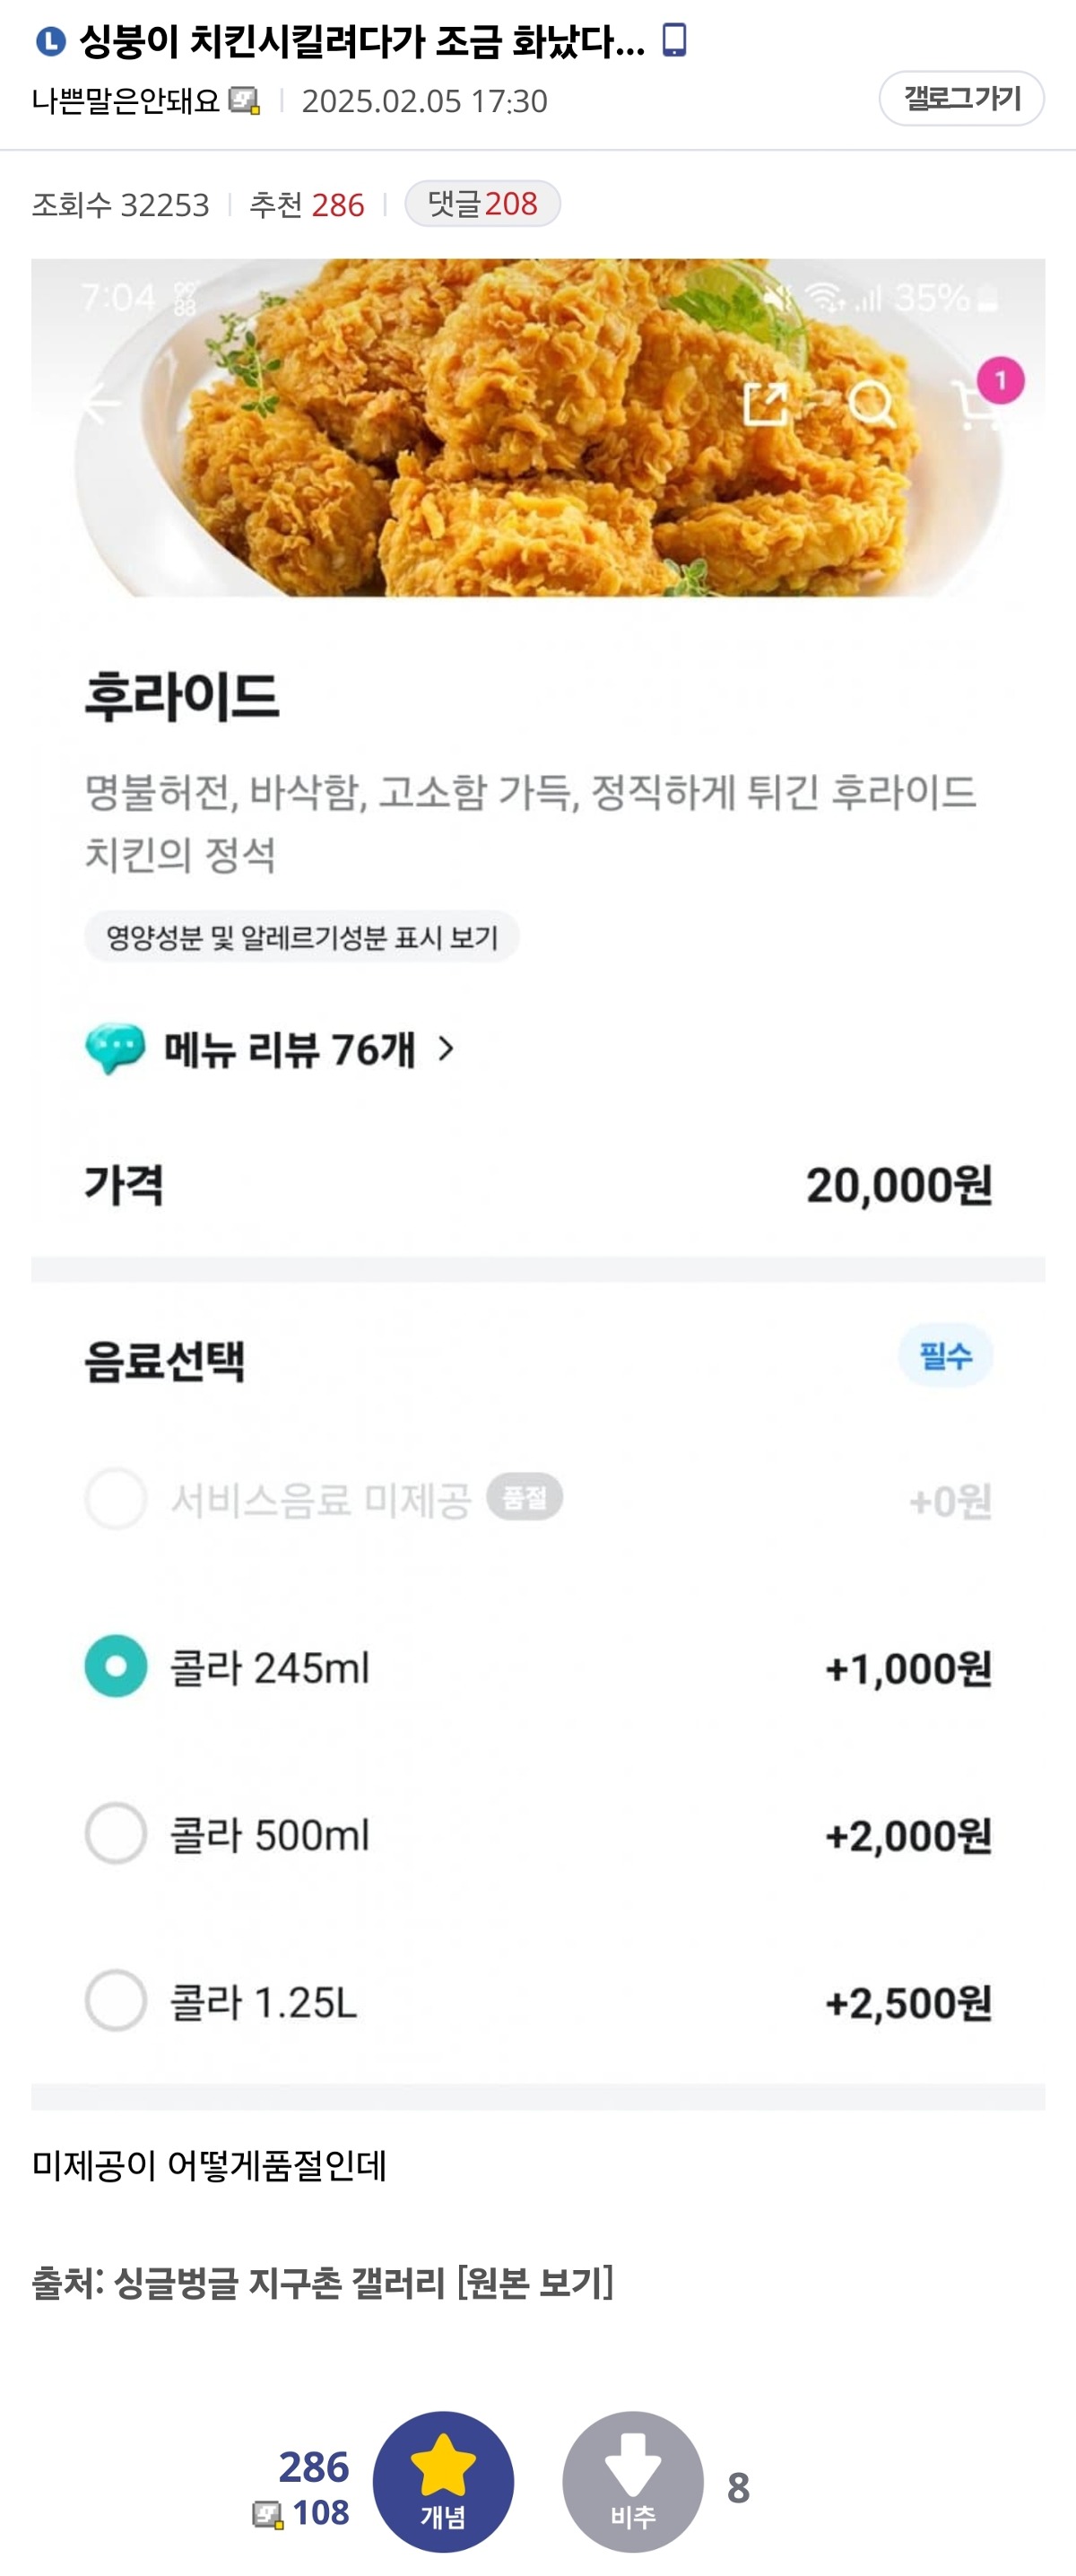1076x2576 pixels.
Task: Expand menu reviews via the 76개 chevron
Action: click(x=446, y=1048)
